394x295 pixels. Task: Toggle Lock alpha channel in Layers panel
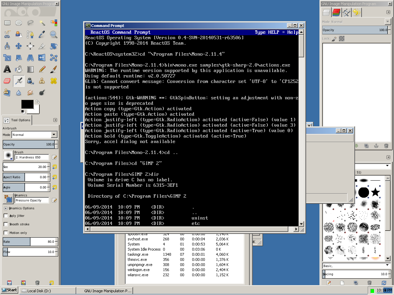tap(341, 39)
